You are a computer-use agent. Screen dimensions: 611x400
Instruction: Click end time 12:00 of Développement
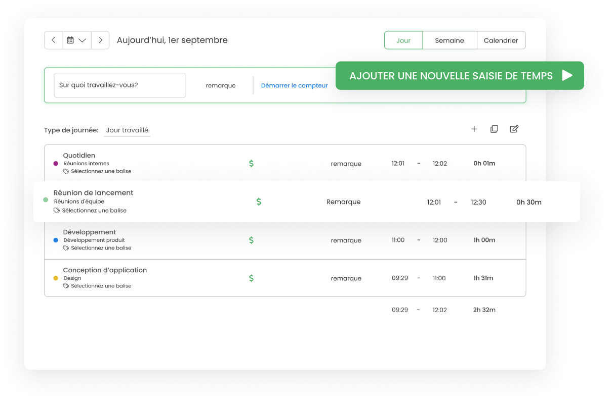point(440,240)
